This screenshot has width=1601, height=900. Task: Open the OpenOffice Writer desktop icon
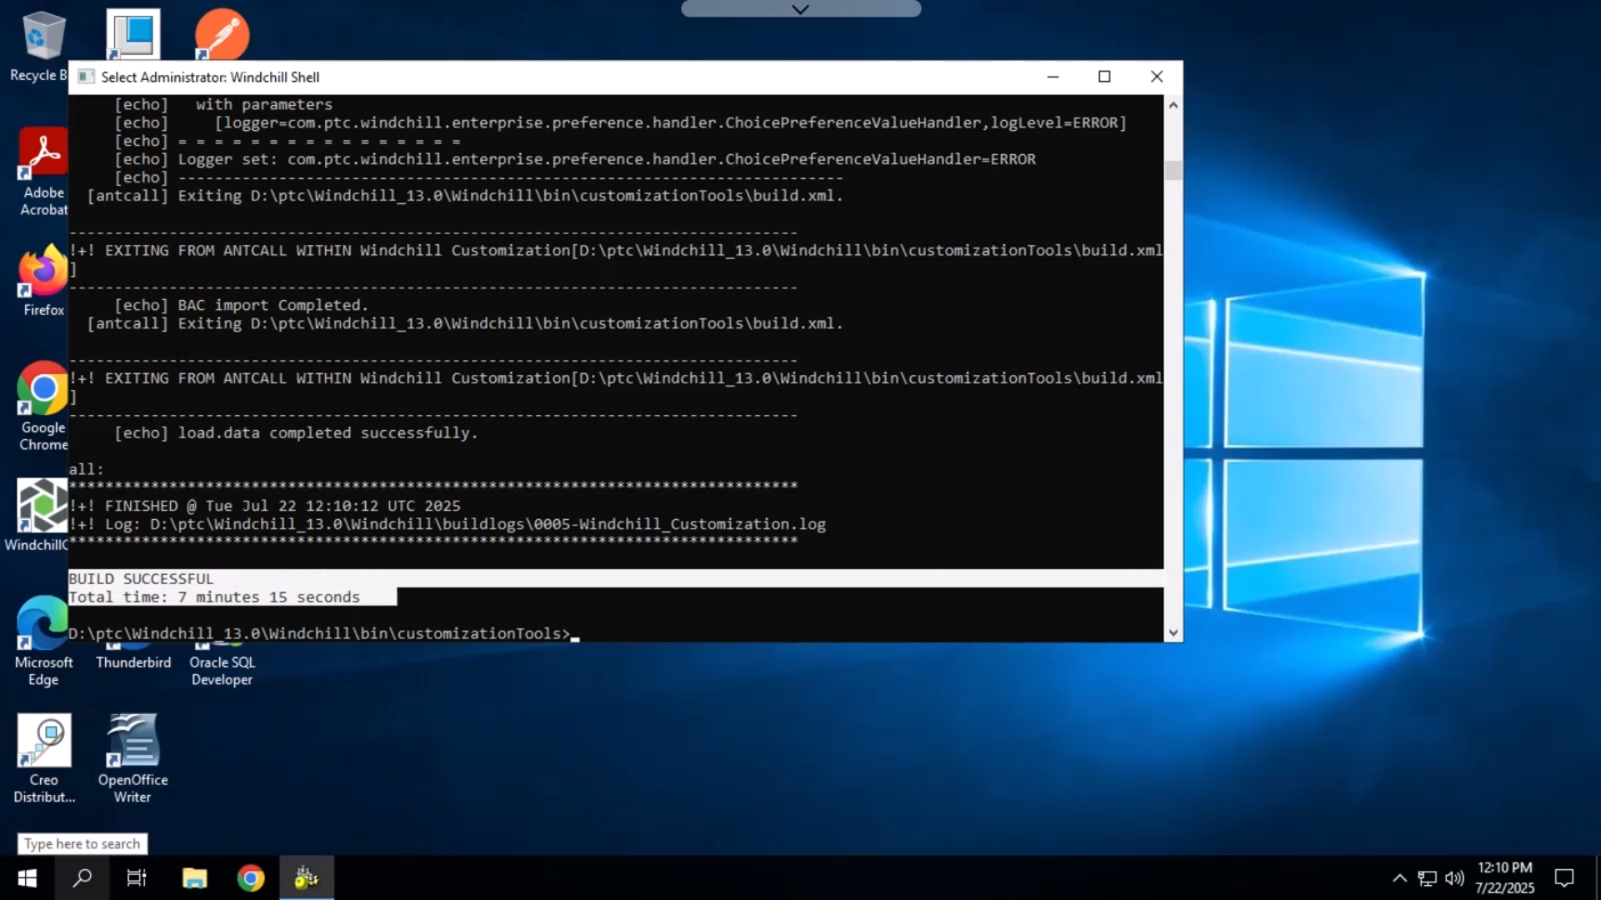[133, 758]
